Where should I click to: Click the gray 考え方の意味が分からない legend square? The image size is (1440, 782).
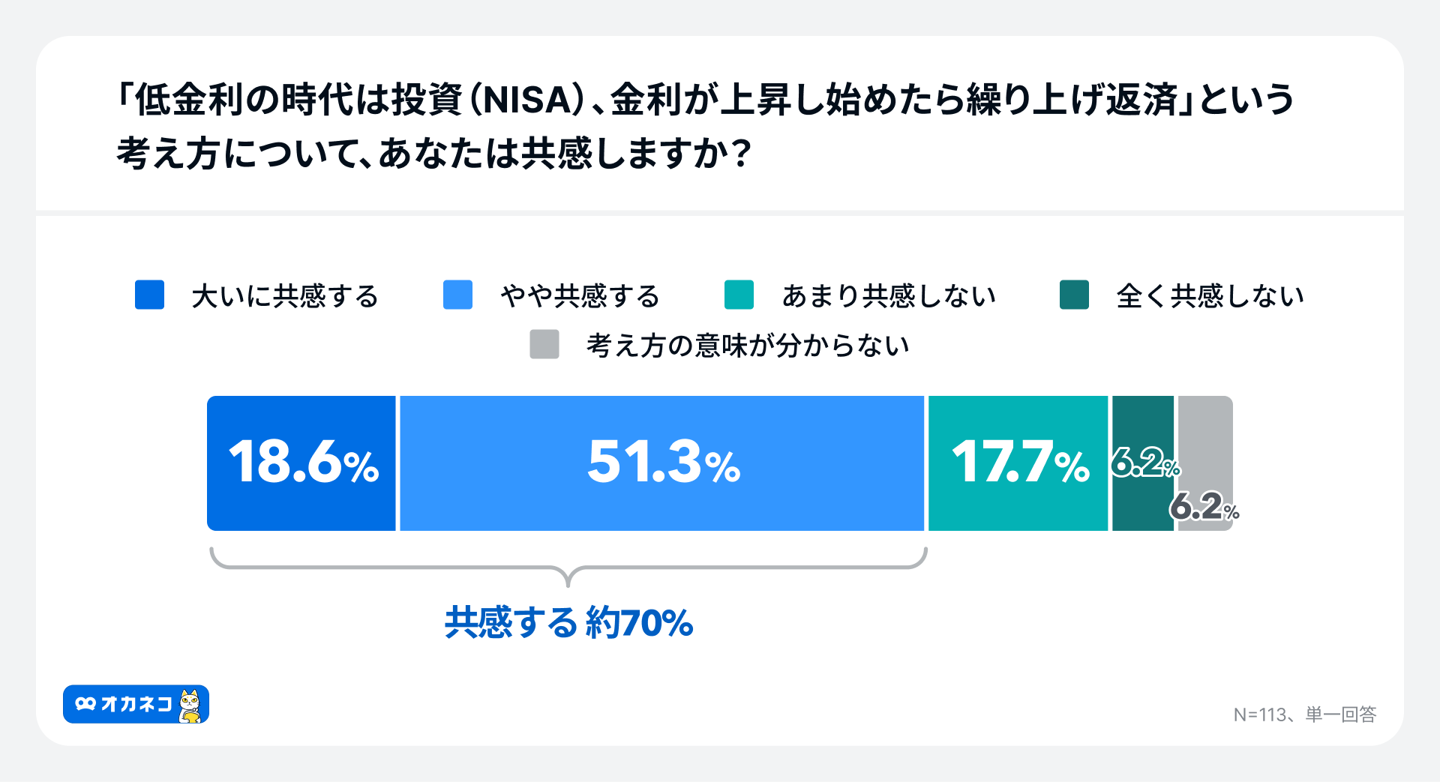[544, 344]
